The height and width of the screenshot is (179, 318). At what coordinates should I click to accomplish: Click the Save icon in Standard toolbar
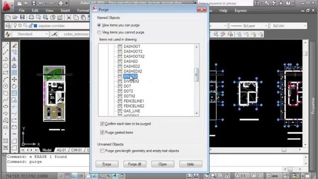click(x=22, y=17)
